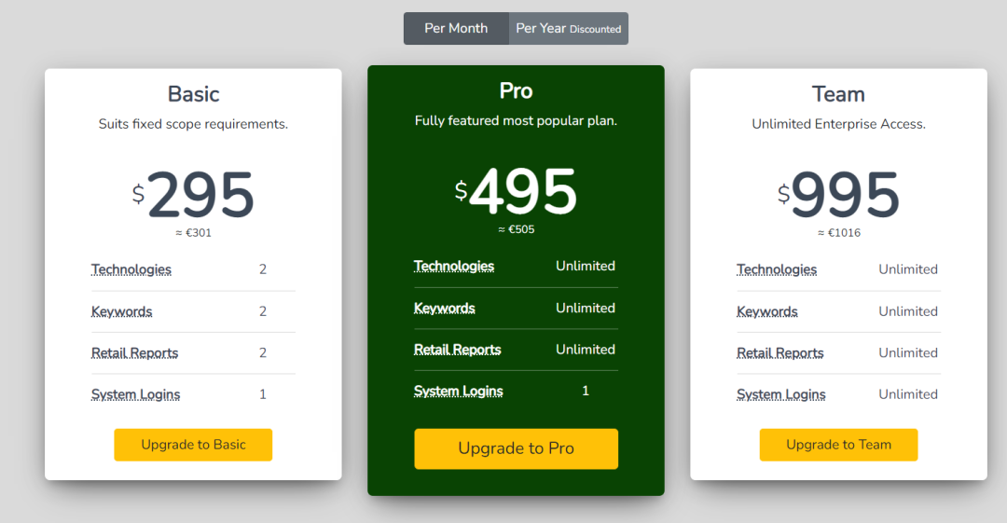Open Retail Reports link in Pro plan
The image size is (1007, 523).
pos(457,350)
